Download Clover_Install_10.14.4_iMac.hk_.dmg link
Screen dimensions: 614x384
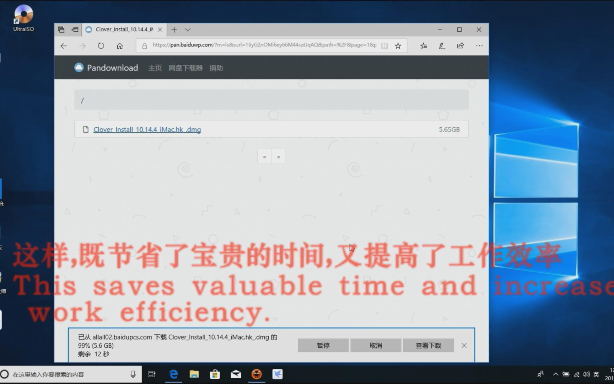point(147,129)
